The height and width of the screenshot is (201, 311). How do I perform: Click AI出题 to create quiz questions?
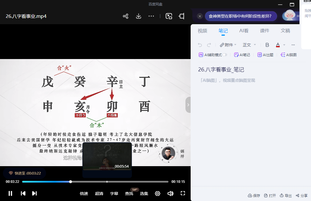coord(265,54)
